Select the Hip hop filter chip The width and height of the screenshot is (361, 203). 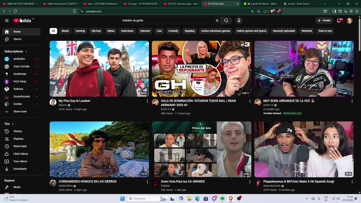pyautogui.click(x=96, y=31)
